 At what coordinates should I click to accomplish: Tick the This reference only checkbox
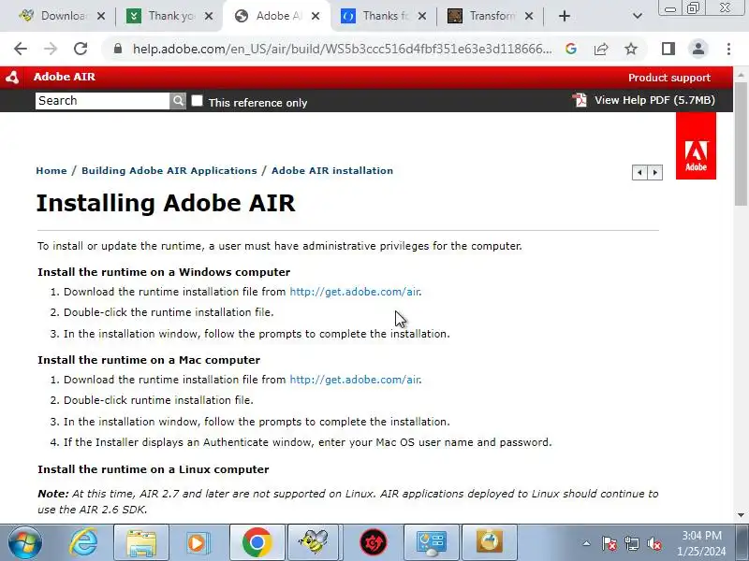tap(197, 101)
